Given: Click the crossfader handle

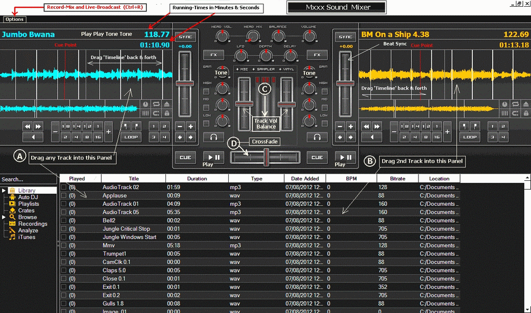Looking at the screenshot, I should [x=266, y=158].
